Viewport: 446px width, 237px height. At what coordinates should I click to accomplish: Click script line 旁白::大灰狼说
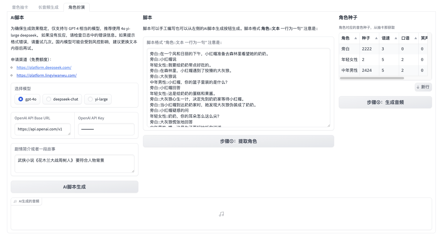point(163,76)
